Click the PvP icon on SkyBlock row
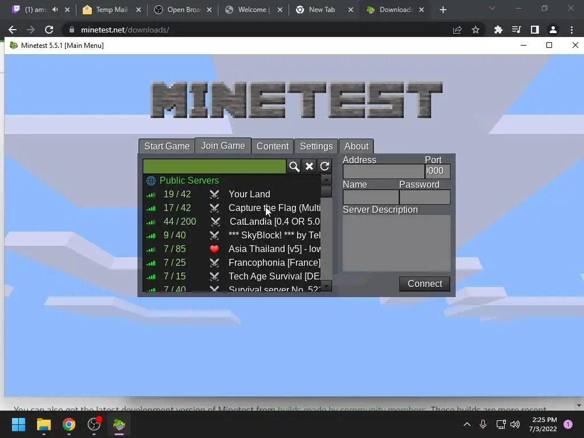The image size is (584, 438). point(214,236)
